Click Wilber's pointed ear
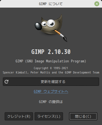The width and height of the screenshot is (102, 125). pyautogui.click(x=60, y=20)
